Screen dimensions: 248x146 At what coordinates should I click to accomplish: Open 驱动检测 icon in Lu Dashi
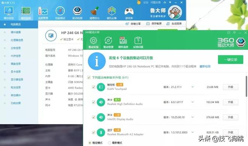77,11
